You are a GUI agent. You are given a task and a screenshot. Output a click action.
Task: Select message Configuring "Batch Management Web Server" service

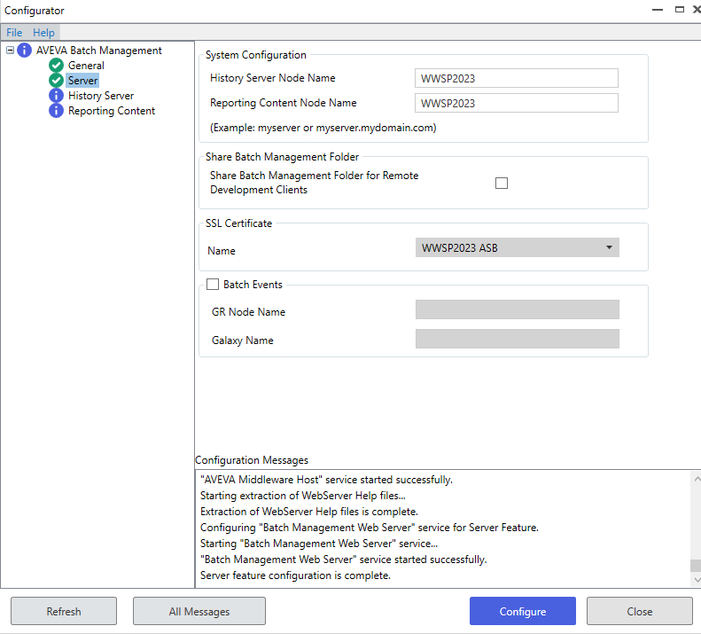[x=370, y=528]
